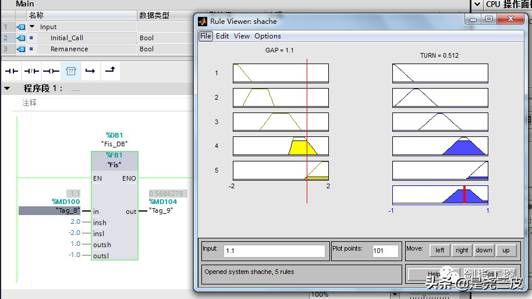Screen dimensions: 532x299
Task: Maximize the Rule Viewer window
Action: [x=488, y=19]
